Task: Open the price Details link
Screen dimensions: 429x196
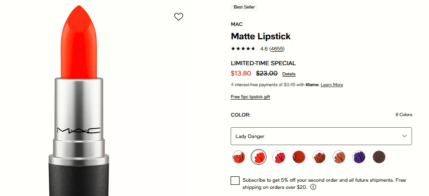Action: click(x=289, y=74)
